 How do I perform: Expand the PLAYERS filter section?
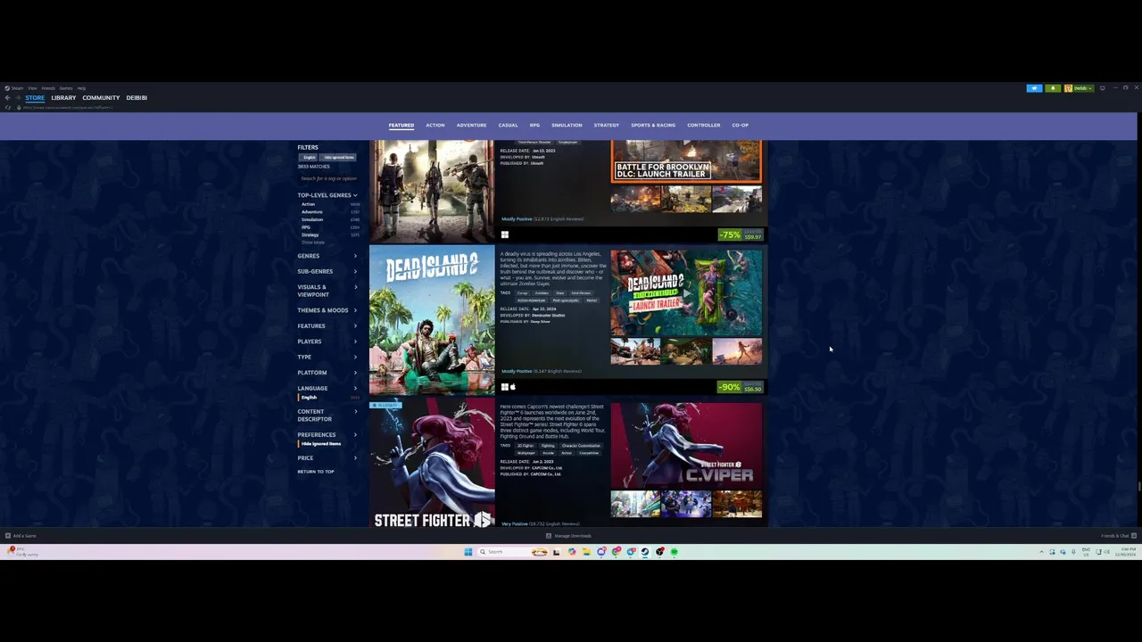click(x=327, y=342)
